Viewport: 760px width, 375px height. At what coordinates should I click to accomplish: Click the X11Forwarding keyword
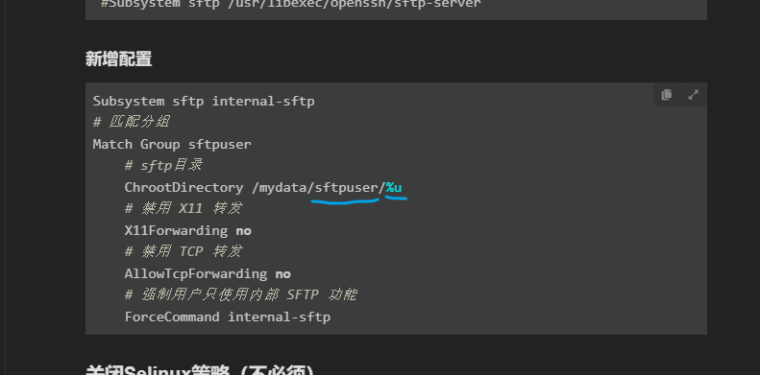[176, 231]
